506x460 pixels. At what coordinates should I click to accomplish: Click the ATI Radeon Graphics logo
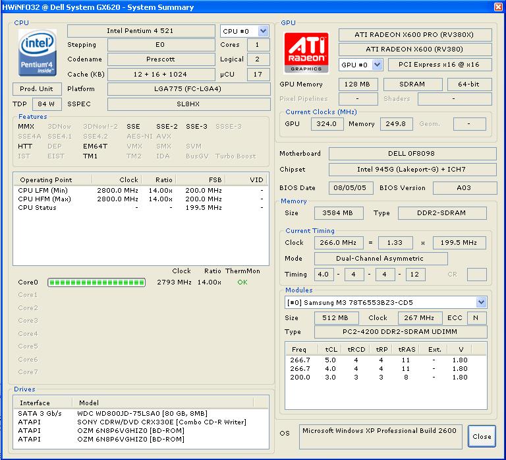(306, 52)
